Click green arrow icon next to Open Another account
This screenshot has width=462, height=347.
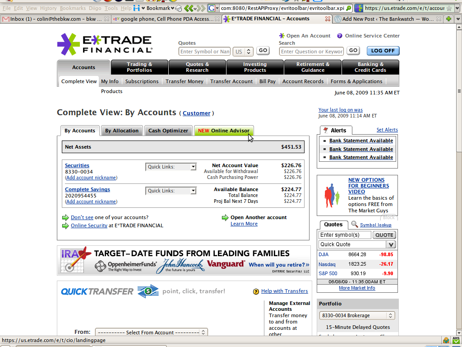coord(225,218)
